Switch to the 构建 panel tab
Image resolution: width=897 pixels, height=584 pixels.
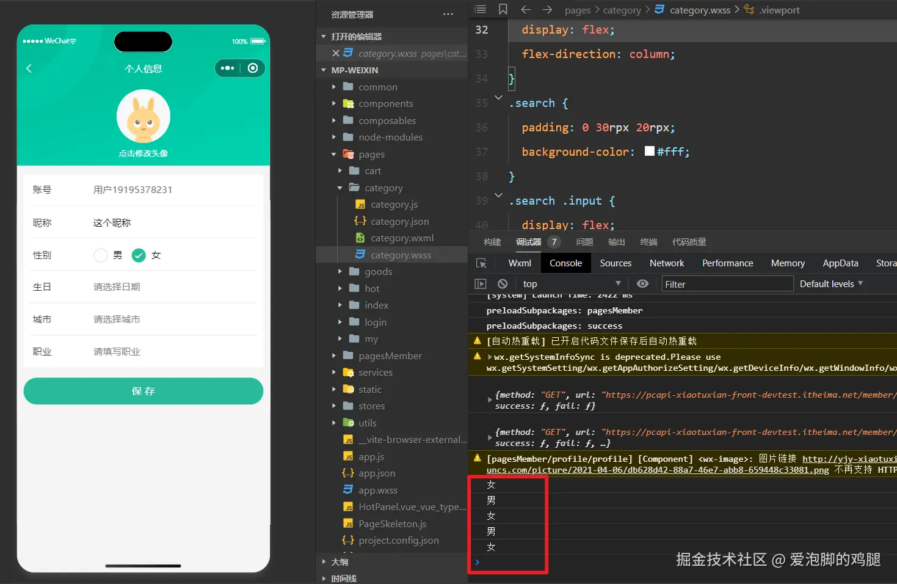tap(492, 242)
